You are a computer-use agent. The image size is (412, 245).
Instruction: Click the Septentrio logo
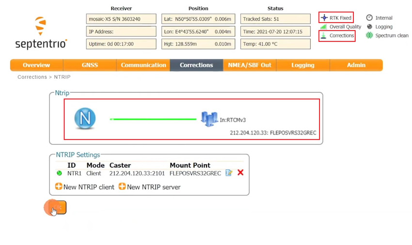click(41, 34)
